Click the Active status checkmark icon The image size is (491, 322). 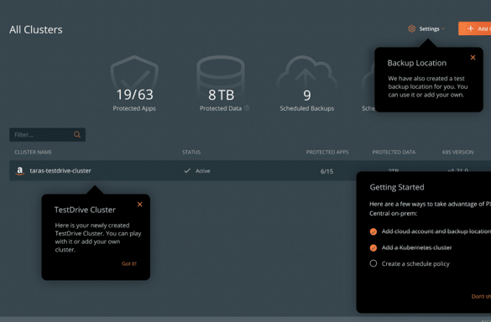coord(187,171)
